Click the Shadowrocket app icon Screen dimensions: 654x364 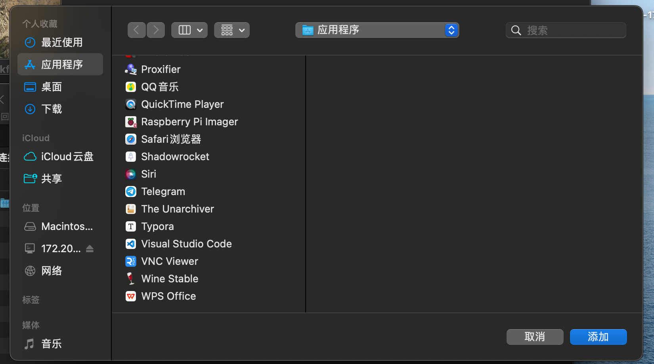(x=131, y=157)
